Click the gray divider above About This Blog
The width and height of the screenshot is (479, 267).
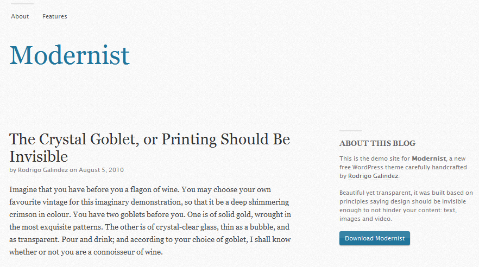tap(351, 131)
